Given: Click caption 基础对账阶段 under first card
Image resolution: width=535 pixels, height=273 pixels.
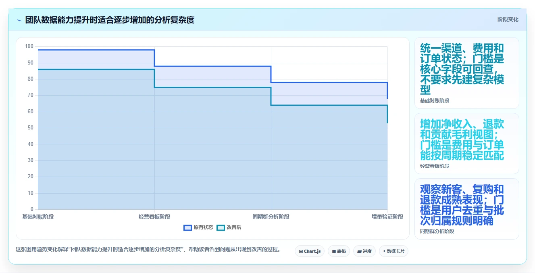Looking at the screenshot, I should [x=435, y=101].
